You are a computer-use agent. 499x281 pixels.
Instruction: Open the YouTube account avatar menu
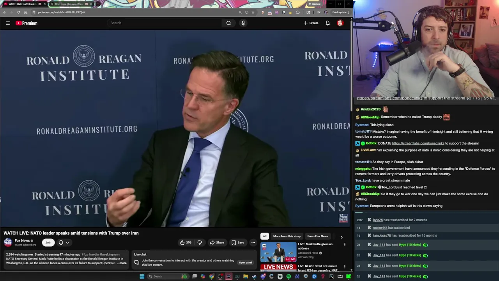pyautogui.click(x=340, y=23)
